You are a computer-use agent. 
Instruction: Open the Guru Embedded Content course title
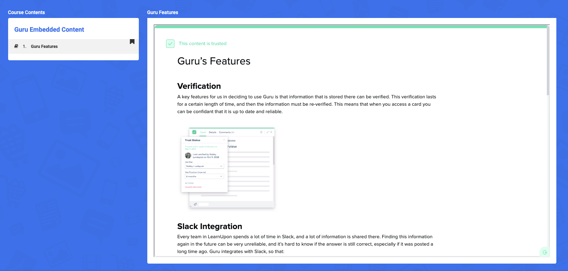tap(49, 30)
